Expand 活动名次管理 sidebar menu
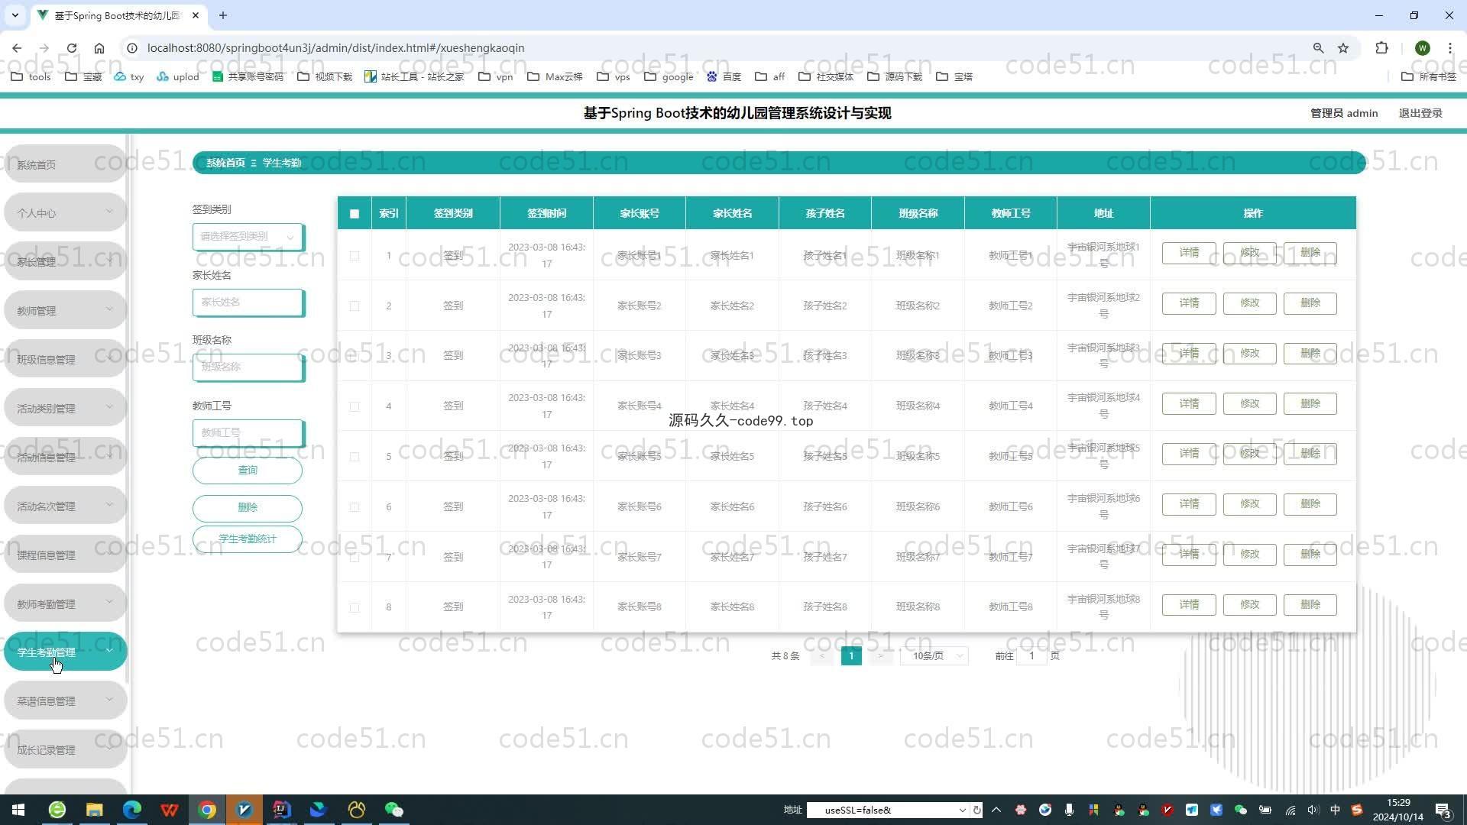The width and height of the screenshot is (1467, 825). pyautogui.click(x=65, y=506)
